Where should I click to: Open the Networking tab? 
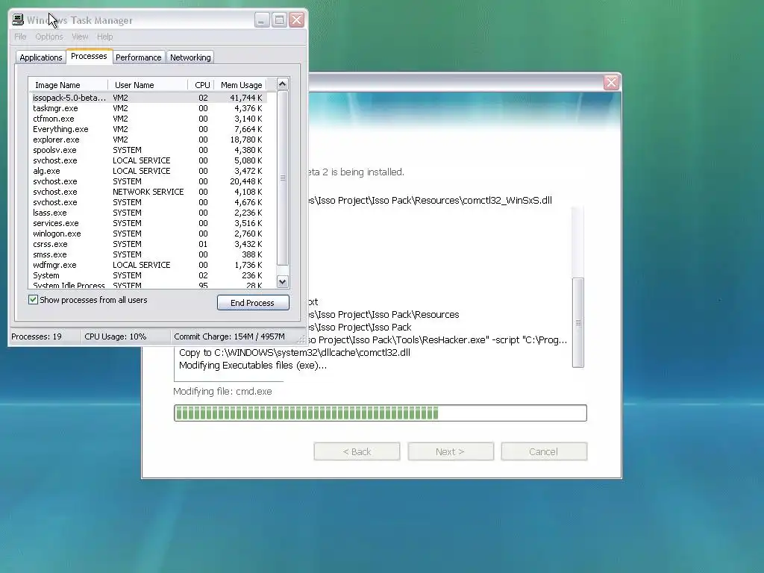pyautogui.click(x=190, y=57)
